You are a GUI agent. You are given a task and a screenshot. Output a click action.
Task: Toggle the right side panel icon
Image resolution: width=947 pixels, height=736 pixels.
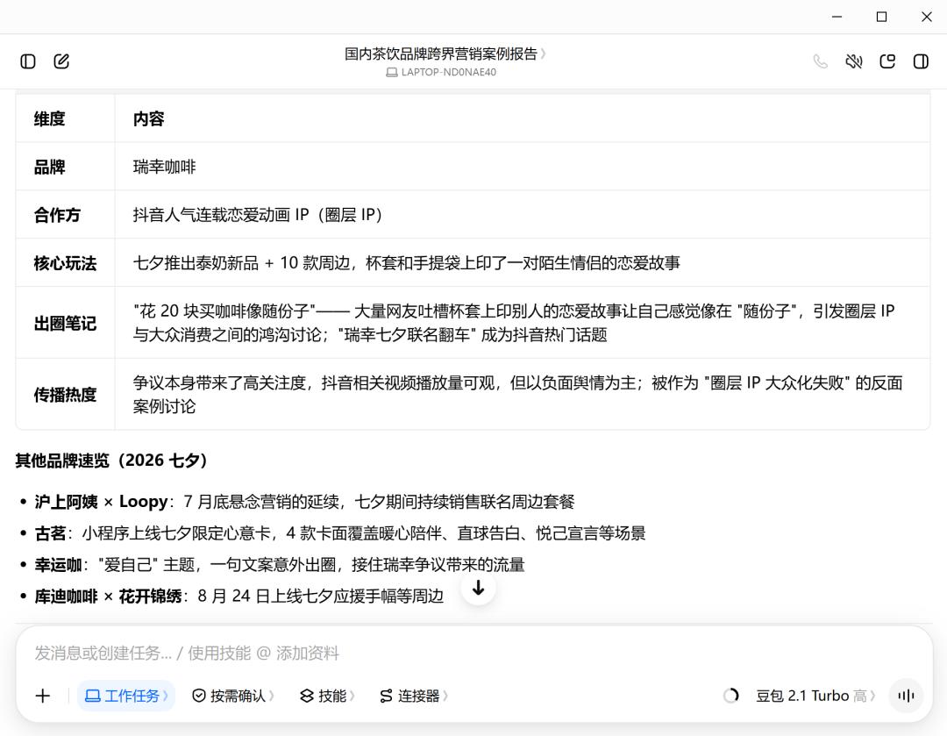pyautogui.click(x=921, y=61)
